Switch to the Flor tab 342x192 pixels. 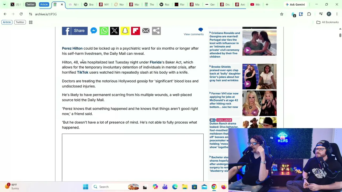(180, 5)
